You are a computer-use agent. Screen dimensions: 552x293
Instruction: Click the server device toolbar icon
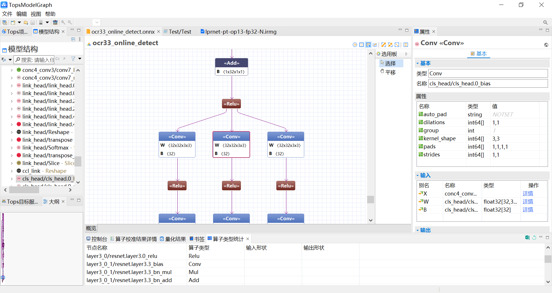point(41,22)
